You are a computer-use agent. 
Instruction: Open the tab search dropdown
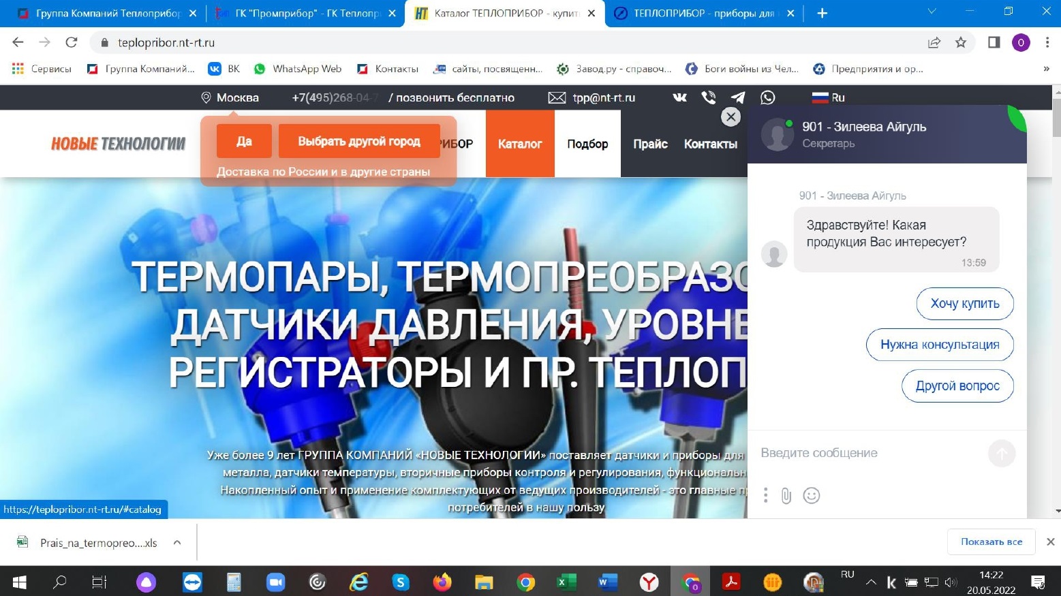(932, 11)
